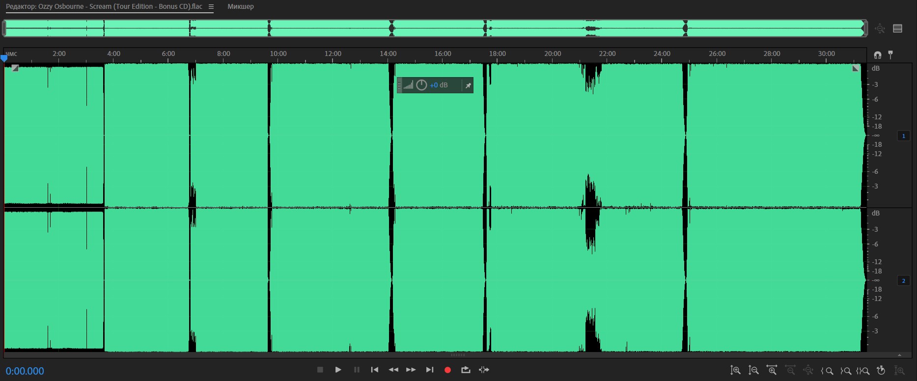917x381 pixels.
Task: Zoom in at selection In point
Action: 827,371
